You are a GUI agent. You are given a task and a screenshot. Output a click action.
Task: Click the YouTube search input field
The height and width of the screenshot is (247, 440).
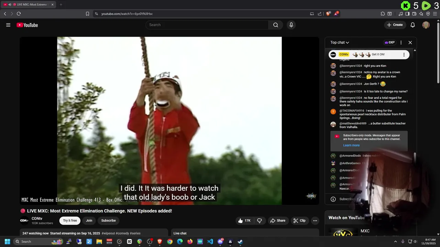(x=207, y=25)
